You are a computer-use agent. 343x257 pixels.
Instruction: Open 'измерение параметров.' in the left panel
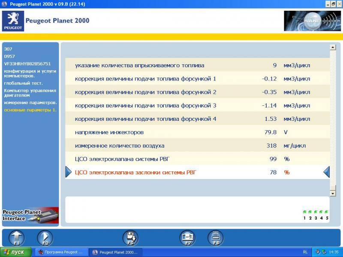pos(30,103)
